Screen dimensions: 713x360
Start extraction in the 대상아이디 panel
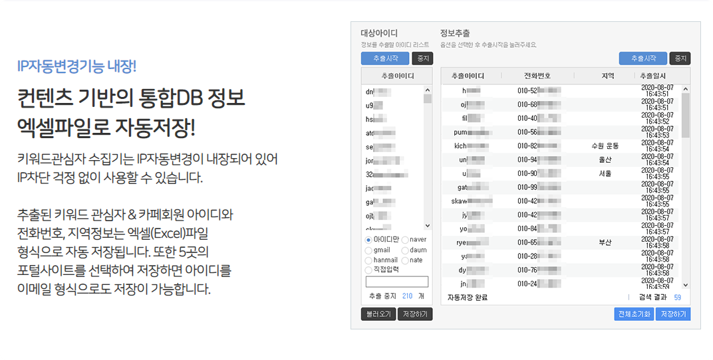(385, 58)
